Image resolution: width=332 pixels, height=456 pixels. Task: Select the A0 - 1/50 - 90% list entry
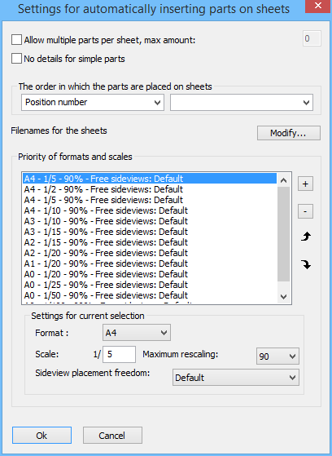click(150, 295)
